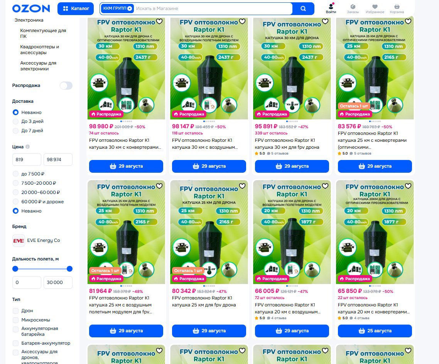Check the Дрон type checkbox
Viewport: 439px width, 364px height.
[16, 311]
